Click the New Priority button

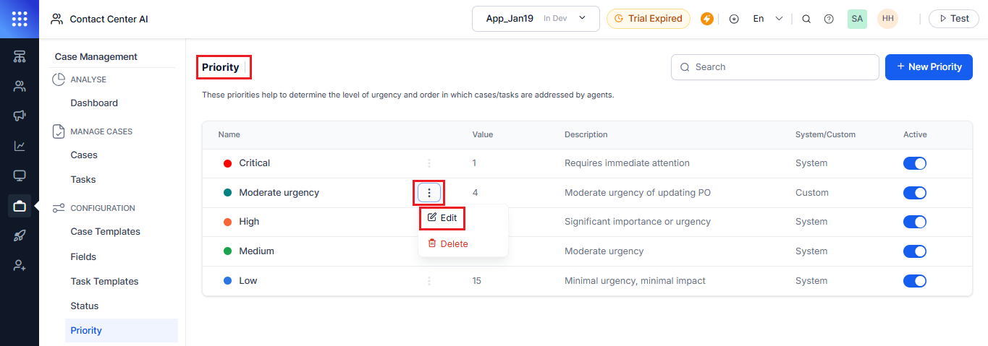click(929, 66)
